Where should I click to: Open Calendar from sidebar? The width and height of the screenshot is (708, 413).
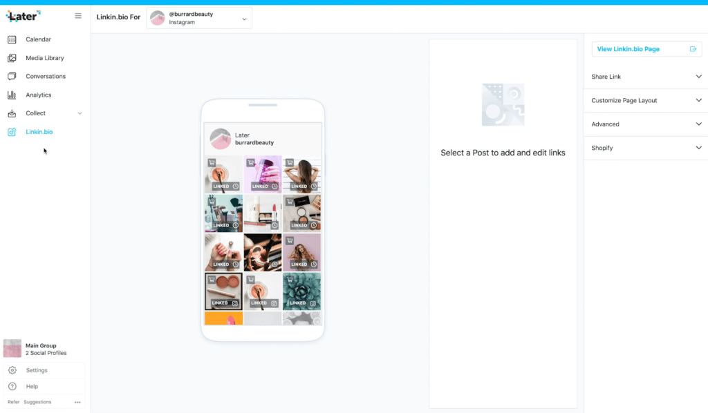point(39,39)
